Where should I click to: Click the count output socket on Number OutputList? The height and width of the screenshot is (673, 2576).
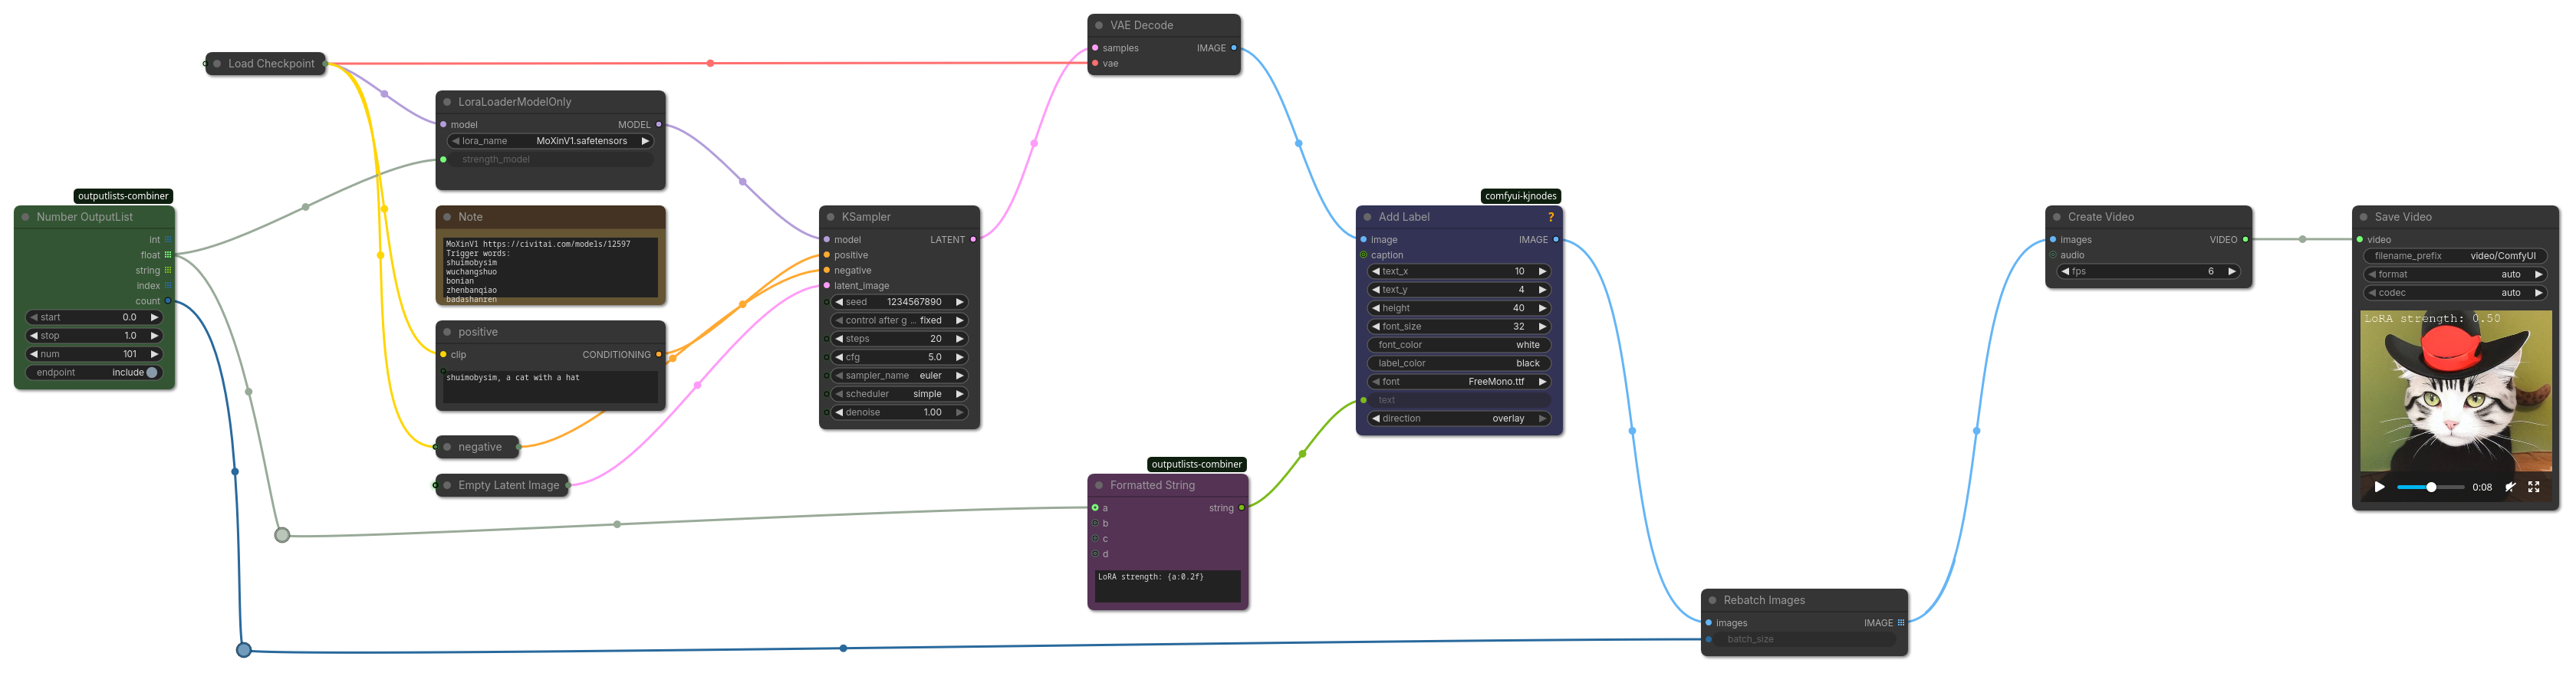click(x=167, y=301)
